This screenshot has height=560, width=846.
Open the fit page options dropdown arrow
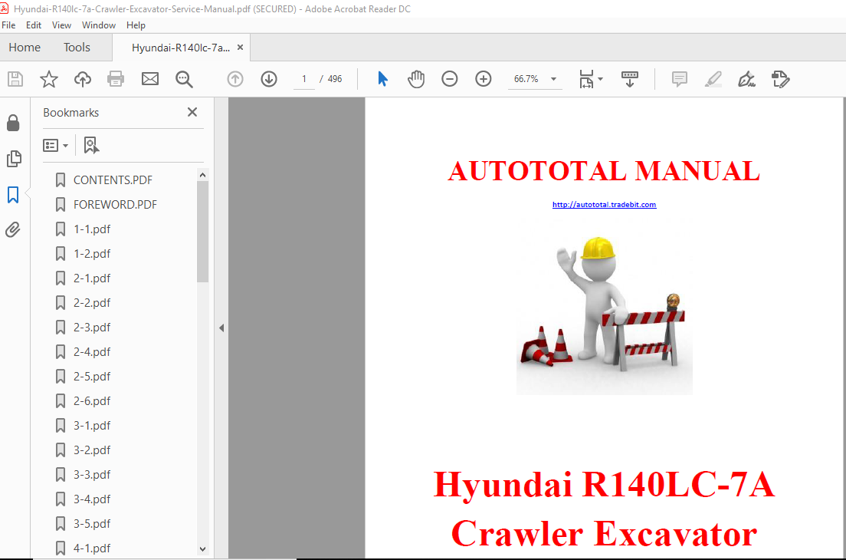click(601, 79)
